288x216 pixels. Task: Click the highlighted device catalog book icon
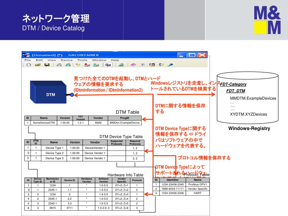pos(108,65)
